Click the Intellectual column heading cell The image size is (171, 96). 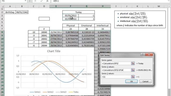tap(103, 26)
